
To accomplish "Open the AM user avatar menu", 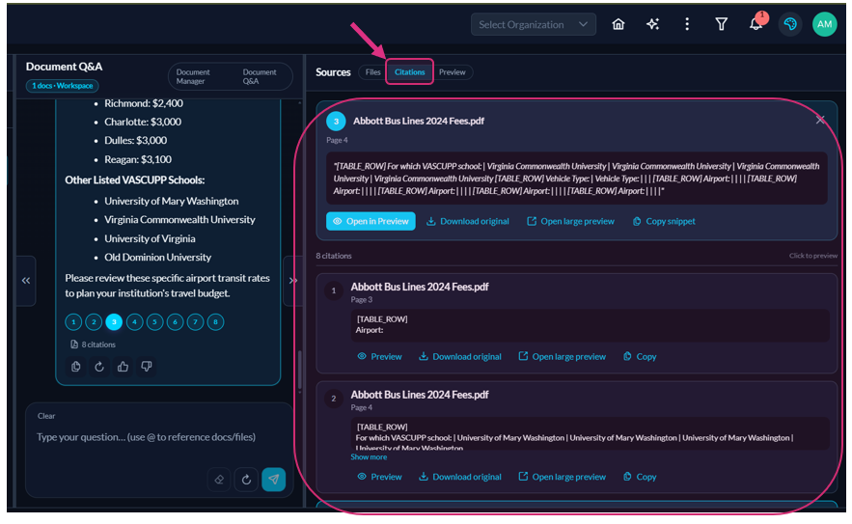I will coord(824,24).
